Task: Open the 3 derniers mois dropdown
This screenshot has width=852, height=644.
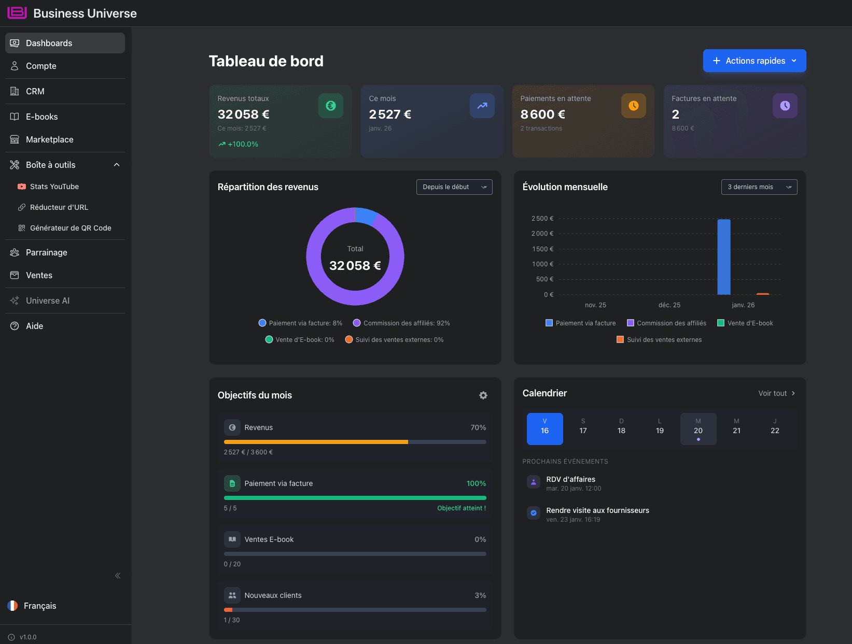Action: point(759,187)
